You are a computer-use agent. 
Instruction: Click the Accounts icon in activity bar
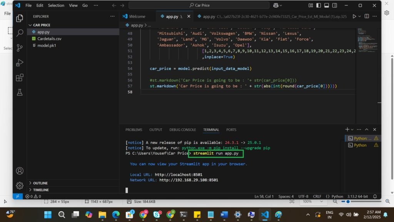pyautogui.click(x=20, y=171)
